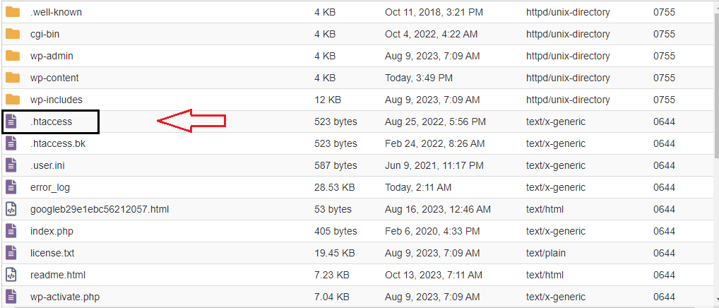Click the googleb29e1ebc56212057.html code file icon
Viewport: 719px width, 308px height.
11,210
